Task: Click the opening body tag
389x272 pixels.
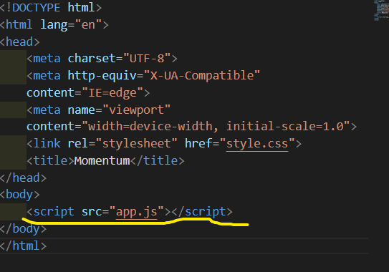Action: [20, 195]
